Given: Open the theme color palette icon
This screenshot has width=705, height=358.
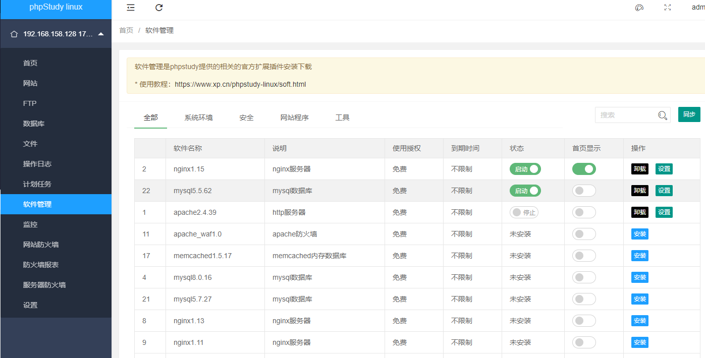Looking at the screenshot, I should [639, 8].
